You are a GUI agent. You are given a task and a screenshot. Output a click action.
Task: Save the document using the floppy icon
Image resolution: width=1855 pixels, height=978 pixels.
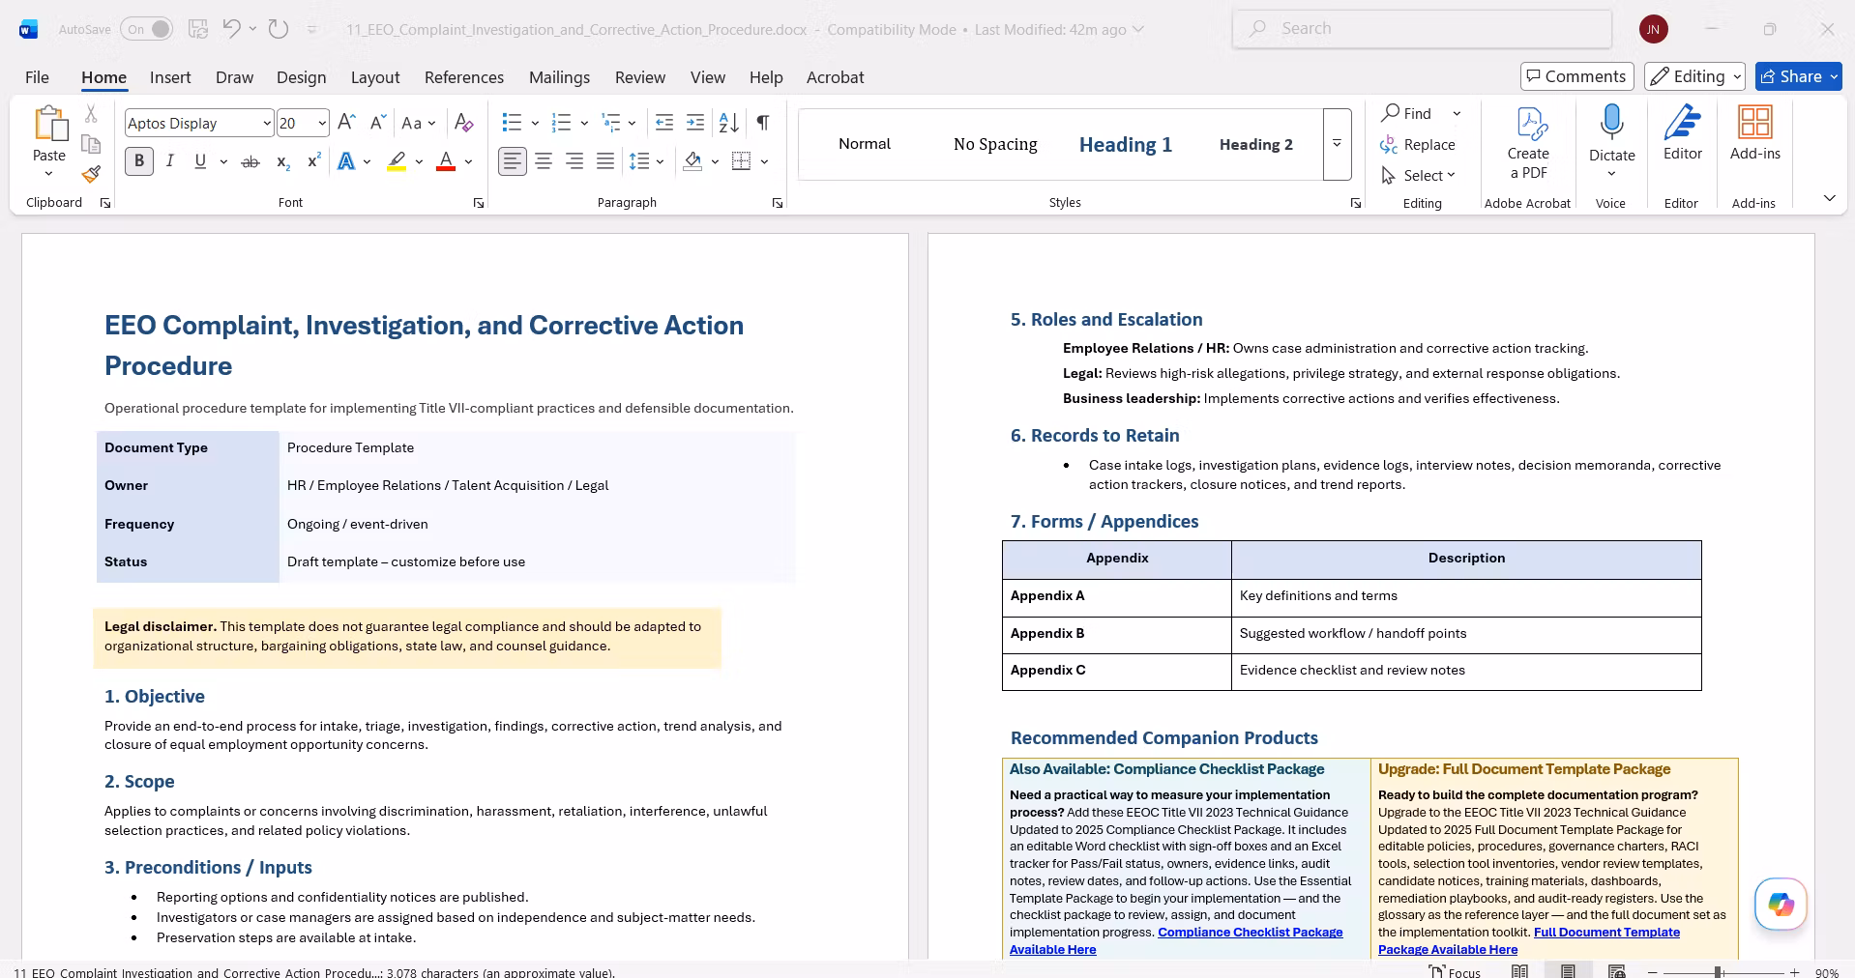198,29
